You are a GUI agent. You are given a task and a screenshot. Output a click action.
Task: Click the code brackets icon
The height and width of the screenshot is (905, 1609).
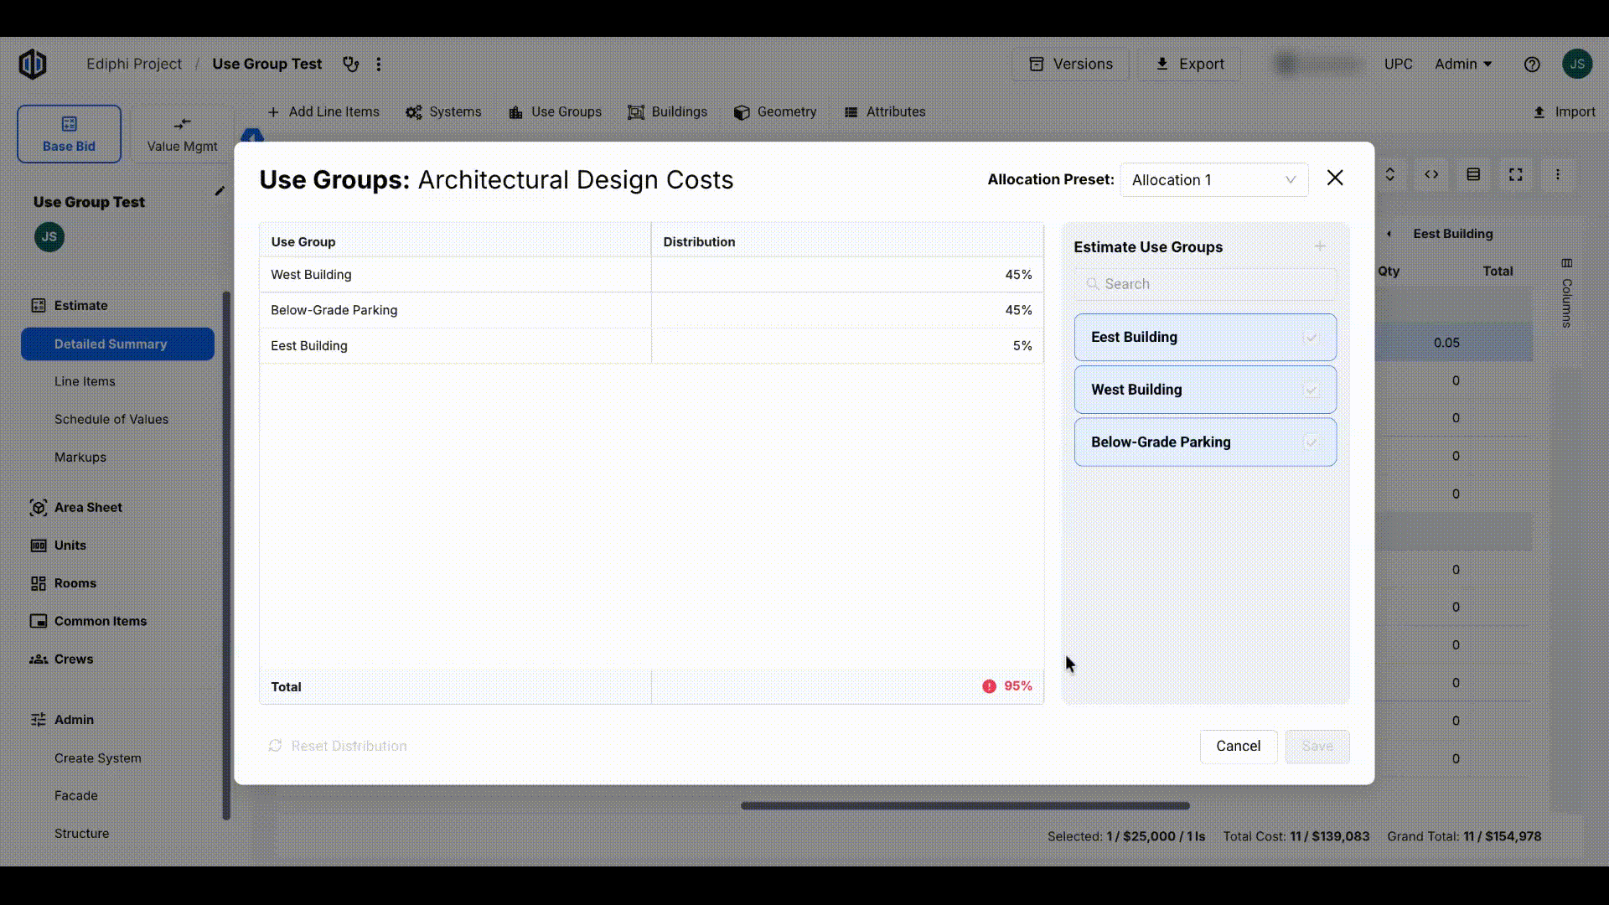click(1431, 174)
